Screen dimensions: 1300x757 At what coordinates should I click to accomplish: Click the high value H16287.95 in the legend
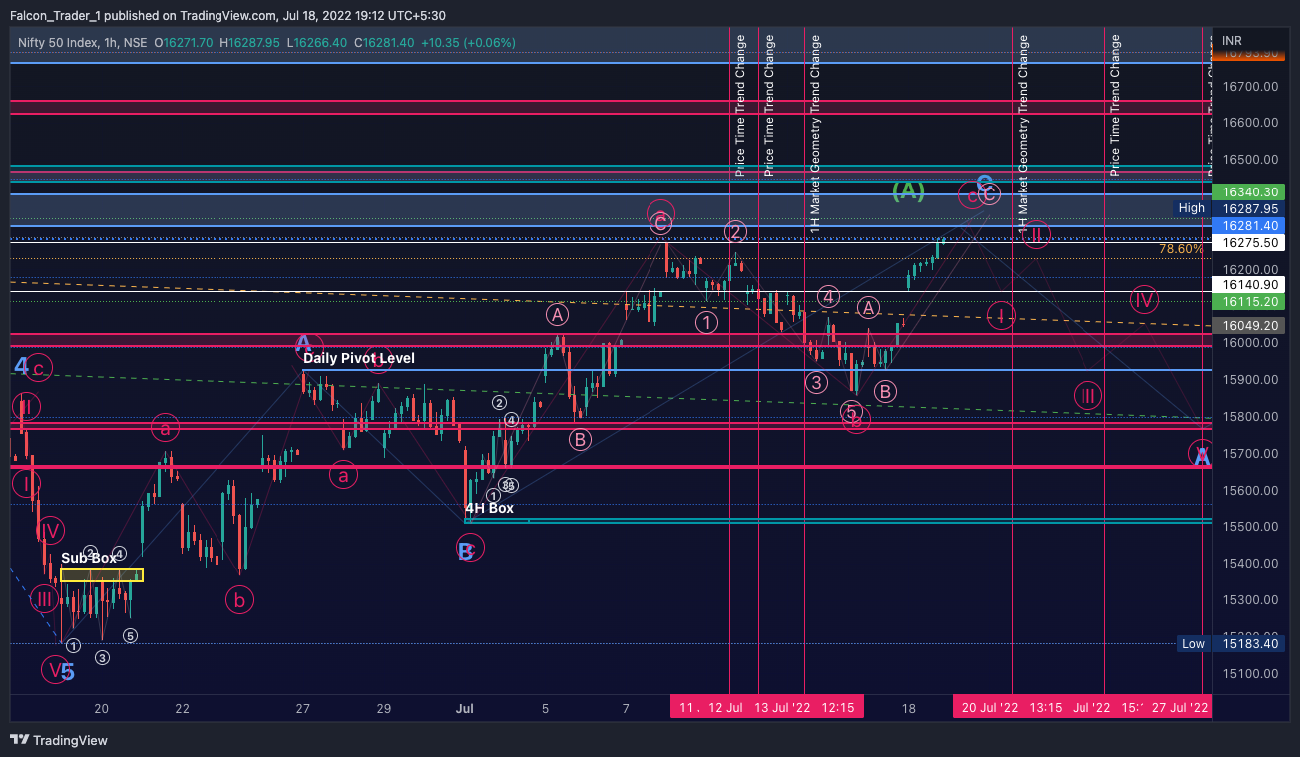[x=251, y=43]
